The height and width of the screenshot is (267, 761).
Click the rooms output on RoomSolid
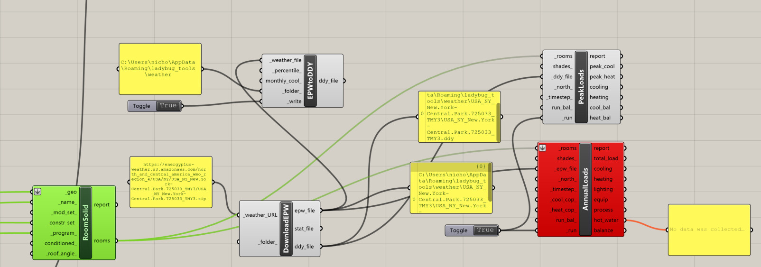(x=102, y=241)
